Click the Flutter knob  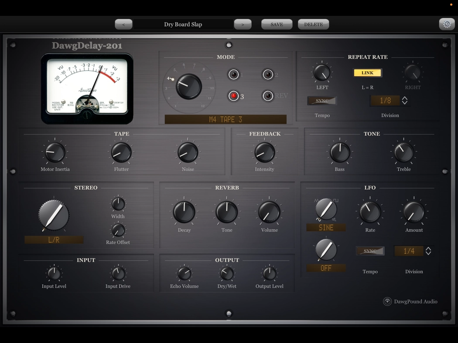click(121, 152)
